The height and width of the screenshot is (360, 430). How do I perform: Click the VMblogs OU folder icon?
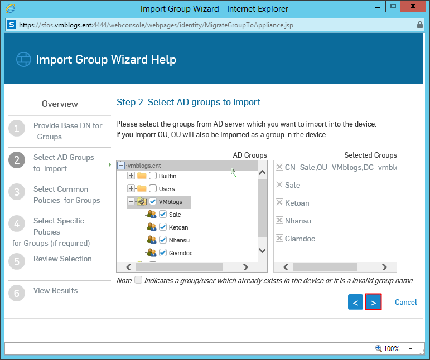click(142, 201)
